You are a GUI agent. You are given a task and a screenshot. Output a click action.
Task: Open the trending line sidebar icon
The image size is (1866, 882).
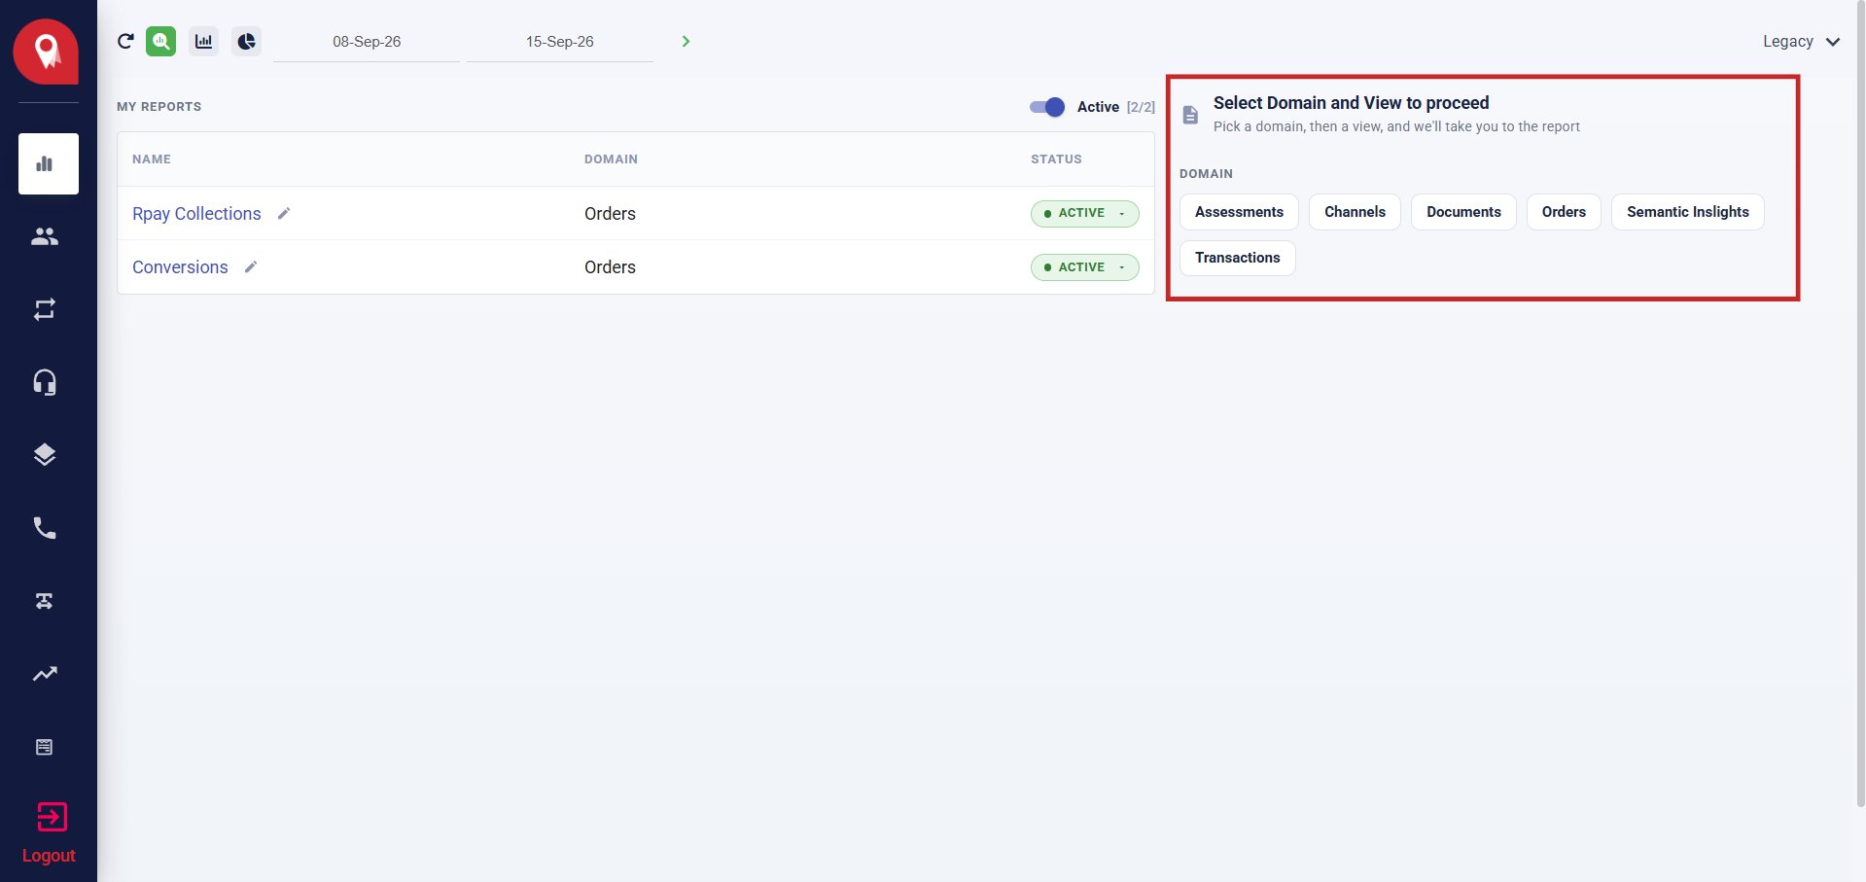(x=45, y=674)
